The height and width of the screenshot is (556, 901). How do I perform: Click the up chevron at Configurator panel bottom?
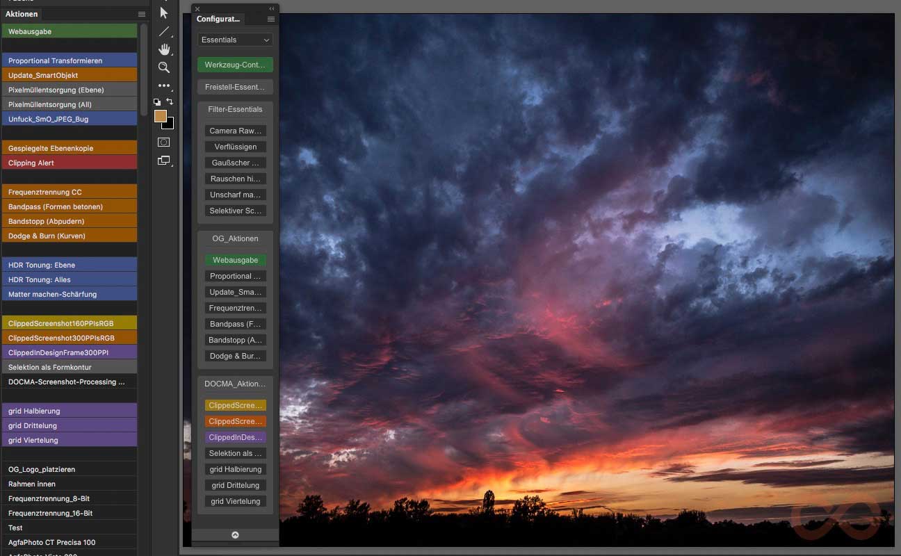pos(235,534)
